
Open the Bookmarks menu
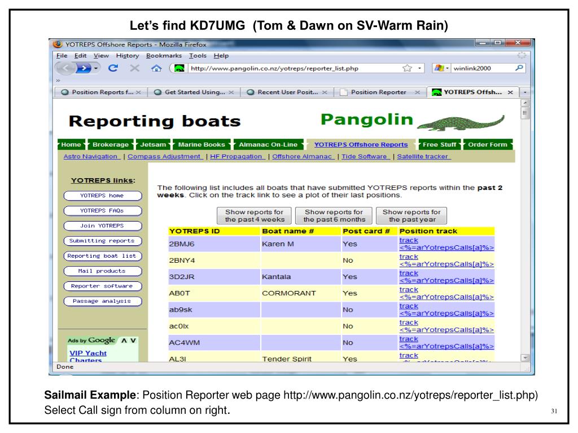pyautogui.click(x=164, y=56)
